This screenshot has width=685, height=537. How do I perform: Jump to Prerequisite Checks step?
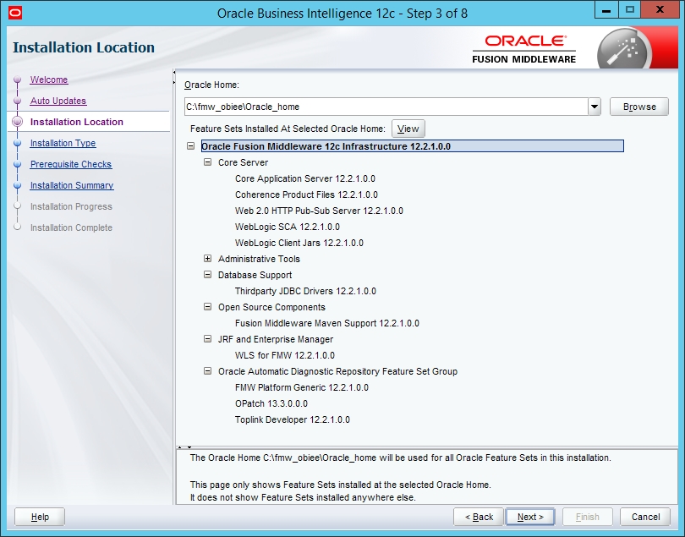pyautogui.click(x=71, y=164)
